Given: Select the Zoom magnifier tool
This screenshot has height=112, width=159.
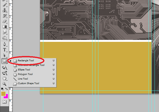Looking at the screenshot, I should (x=5, y=84).
